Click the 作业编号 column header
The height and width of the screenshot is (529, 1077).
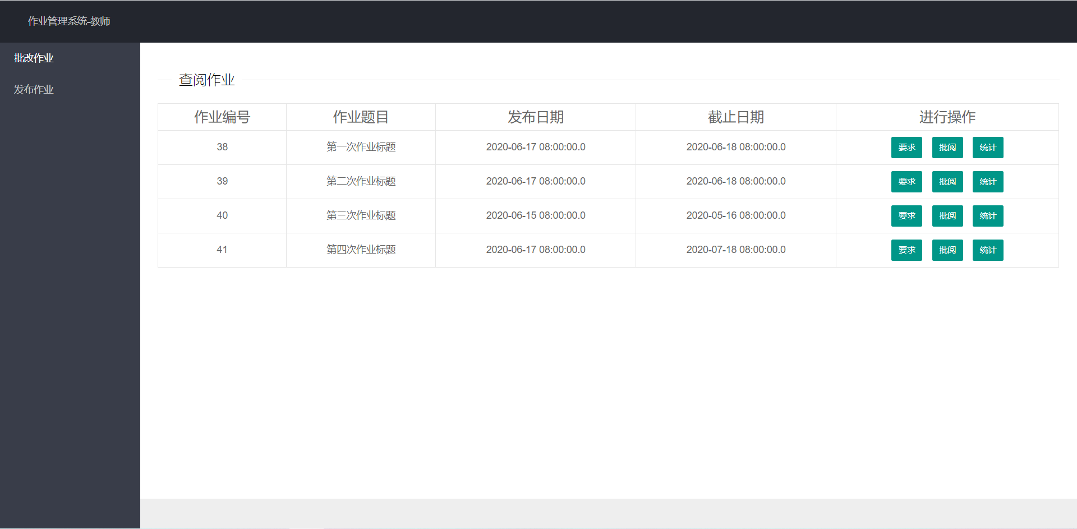[x=222, y=117]
